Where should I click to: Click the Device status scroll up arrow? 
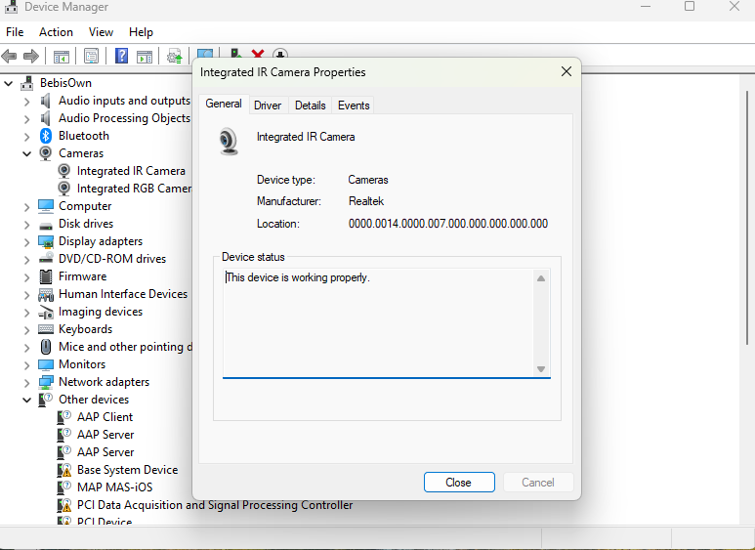tap(541, 278)
